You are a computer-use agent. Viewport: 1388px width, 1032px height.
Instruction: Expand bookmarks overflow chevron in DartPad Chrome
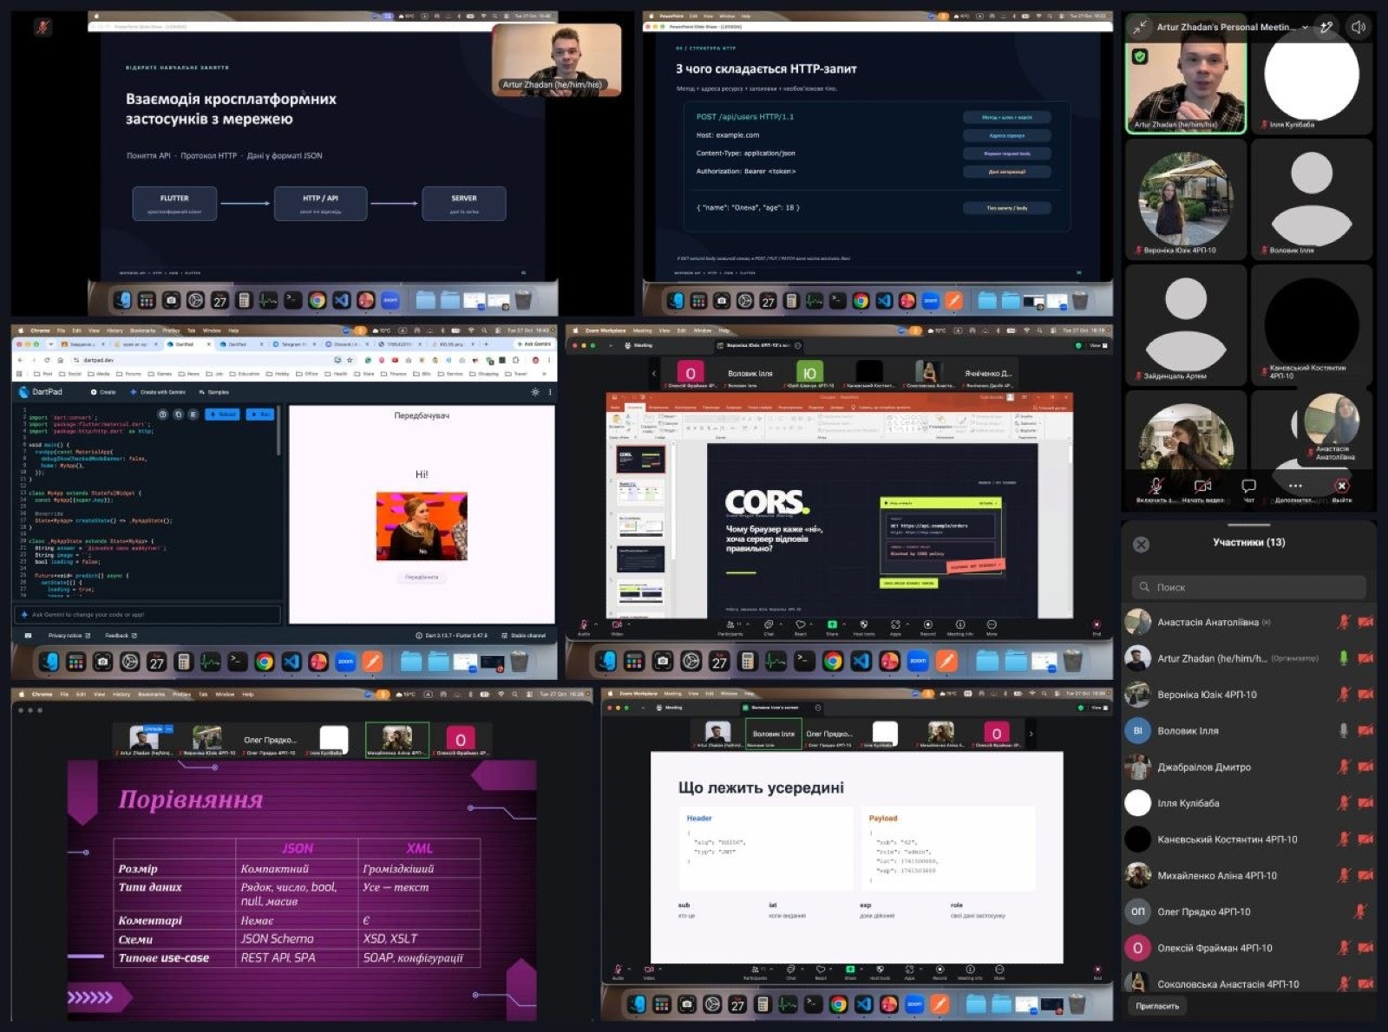pos(545,374)
